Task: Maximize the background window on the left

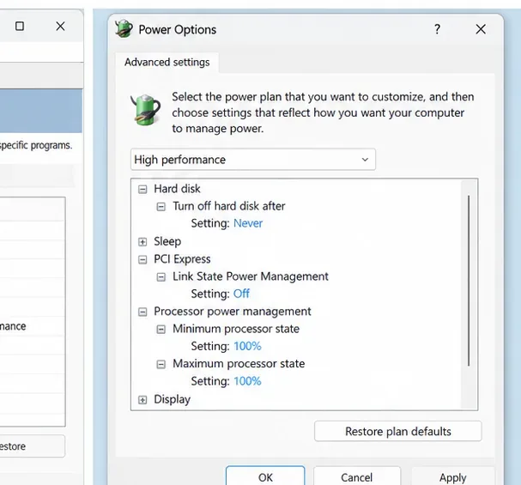Action: [20, 26]
